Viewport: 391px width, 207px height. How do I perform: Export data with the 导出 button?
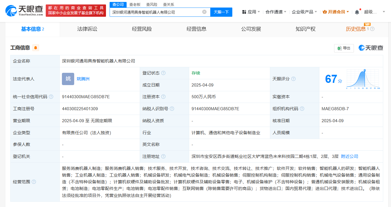tap(344, 48)
